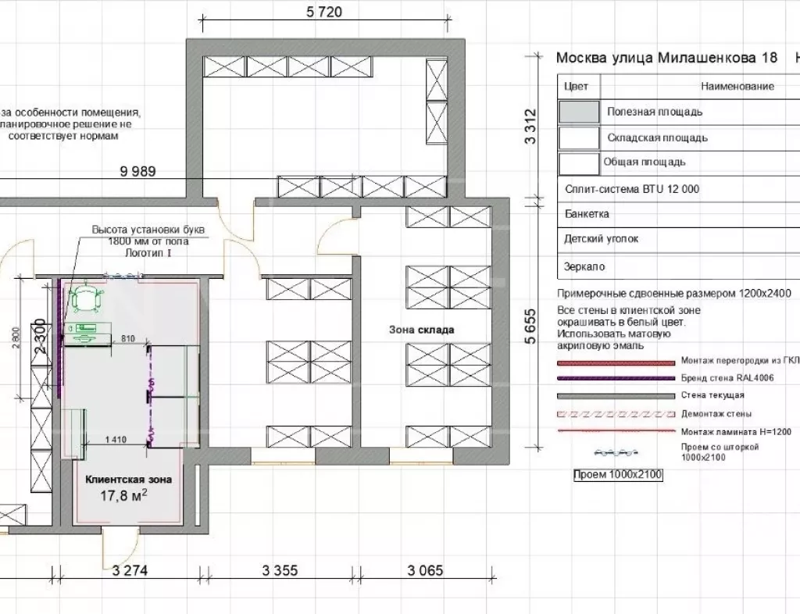Viewport: 800px width, 614px height.
Task: Select the Общая площадь color swatch
Action: click(x=578, y=163)
